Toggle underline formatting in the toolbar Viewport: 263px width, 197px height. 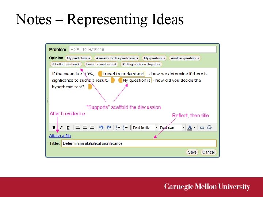[68, 128]
